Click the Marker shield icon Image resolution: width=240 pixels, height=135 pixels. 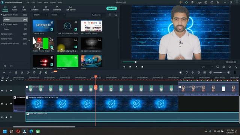coord(187,72)
